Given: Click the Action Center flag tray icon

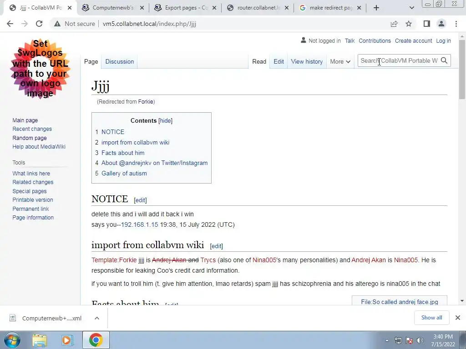Looking at the screenshot, I should (409, 340).
